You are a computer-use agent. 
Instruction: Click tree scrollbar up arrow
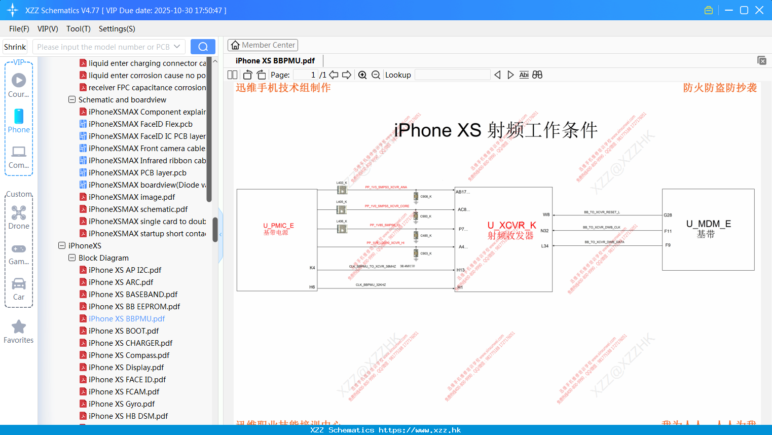[x=215, y=61]
